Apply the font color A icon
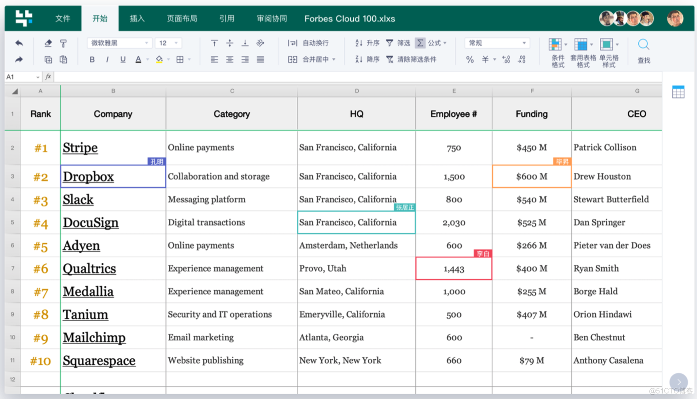697x399 pixels. pyautogui.click(x=138, y=59)
